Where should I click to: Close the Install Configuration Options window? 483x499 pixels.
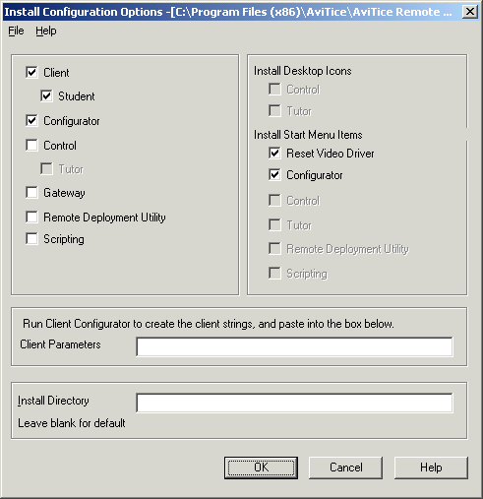[469, 12]
